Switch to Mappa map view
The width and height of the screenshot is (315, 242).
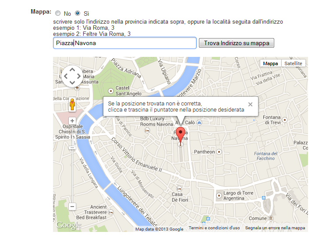[270, 63]
